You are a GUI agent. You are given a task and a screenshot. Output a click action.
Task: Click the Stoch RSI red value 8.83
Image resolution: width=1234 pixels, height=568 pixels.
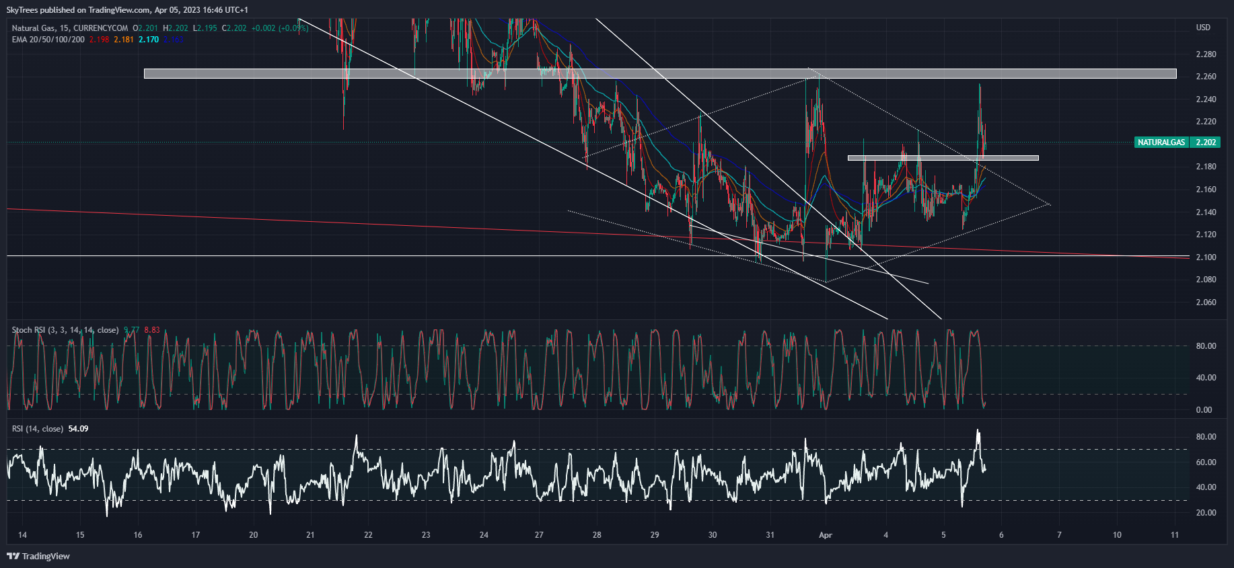point(152,330)
